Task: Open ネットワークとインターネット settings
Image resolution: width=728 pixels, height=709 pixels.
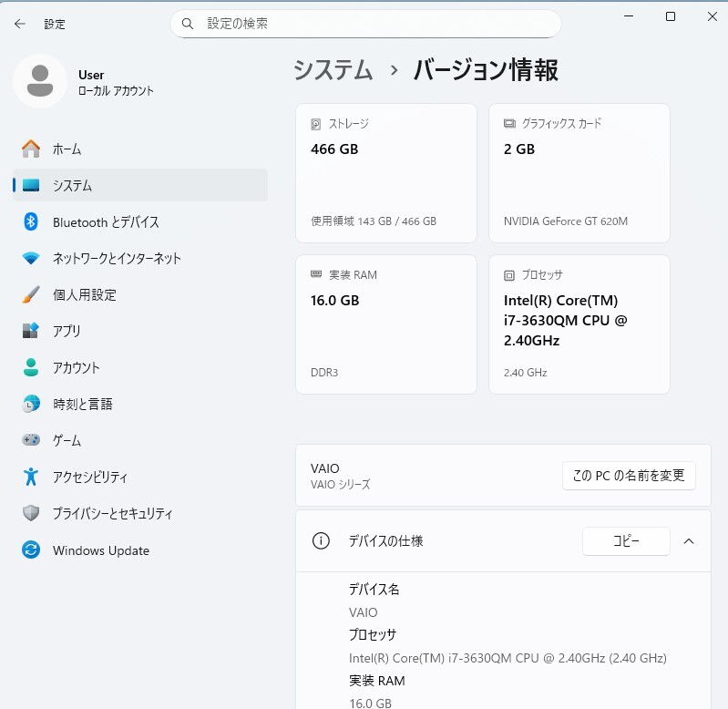Action: pyautogui.click(x=140, y=258)
